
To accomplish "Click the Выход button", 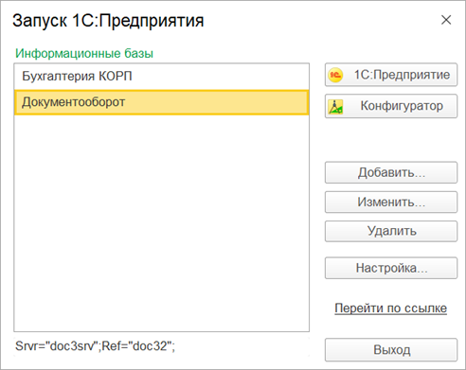I will (391, 350).
